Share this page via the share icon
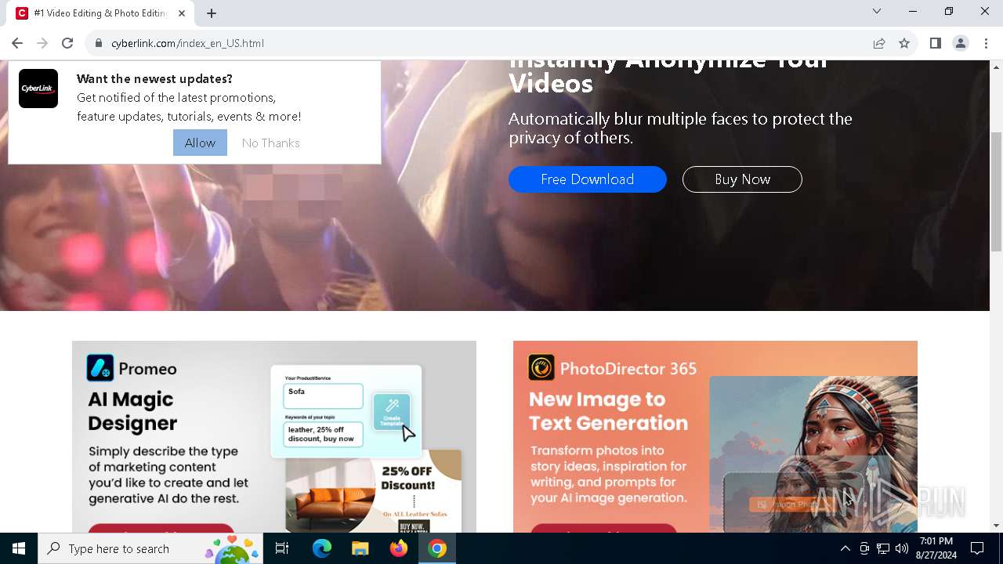This screenshot has width=1003, height=564. 879,43
